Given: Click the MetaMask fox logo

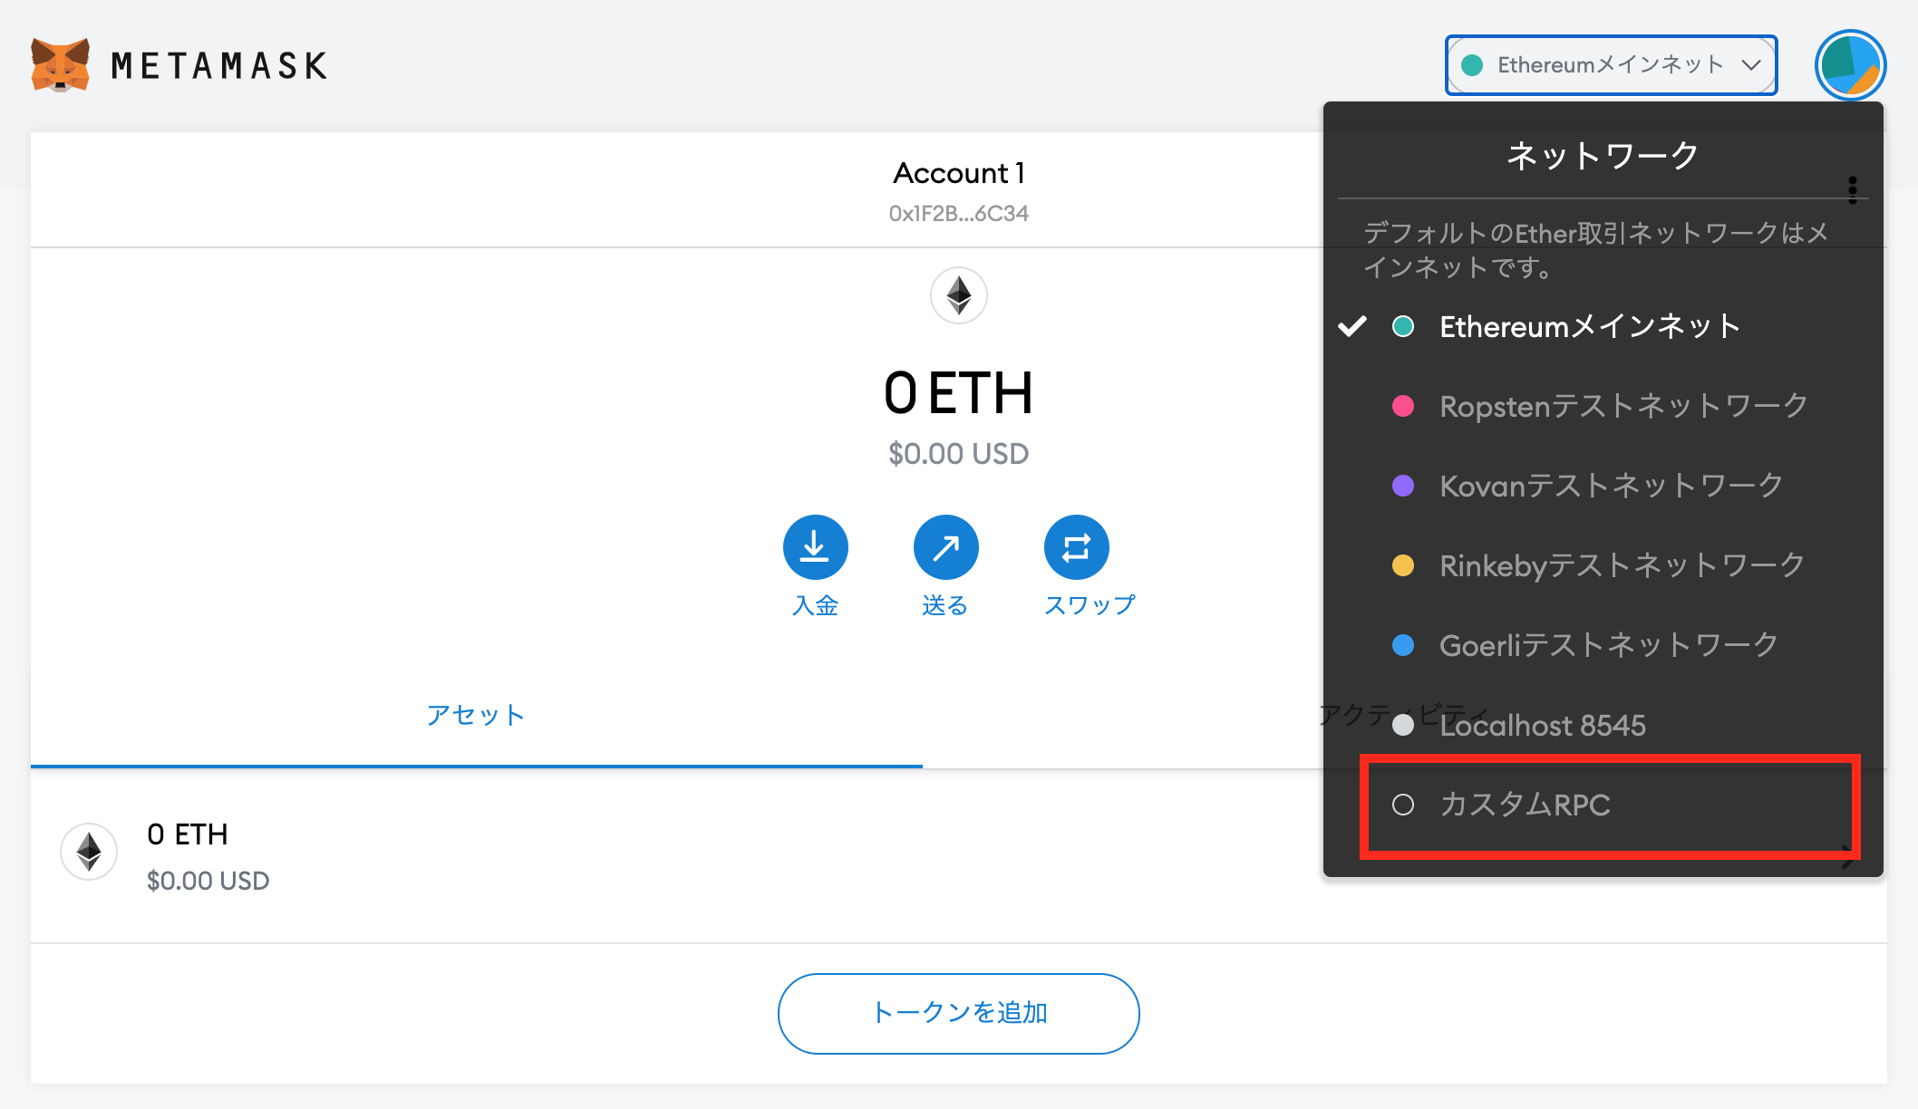Looking at the screenshot, I should (x=60, y=64).
